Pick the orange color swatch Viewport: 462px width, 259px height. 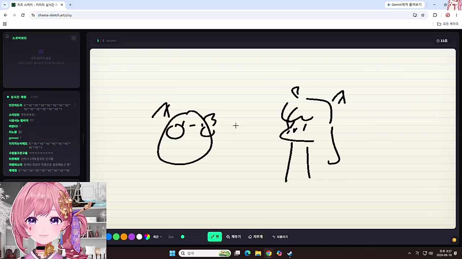(x=124, y=237)
